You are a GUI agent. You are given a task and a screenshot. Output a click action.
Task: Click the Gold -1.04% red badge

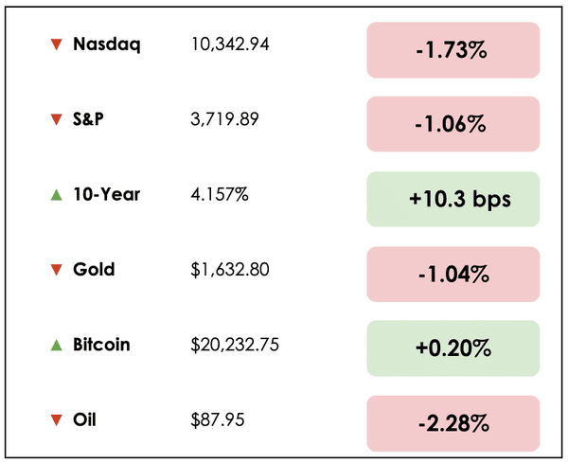pyautogui.click(x=453, y=275)
